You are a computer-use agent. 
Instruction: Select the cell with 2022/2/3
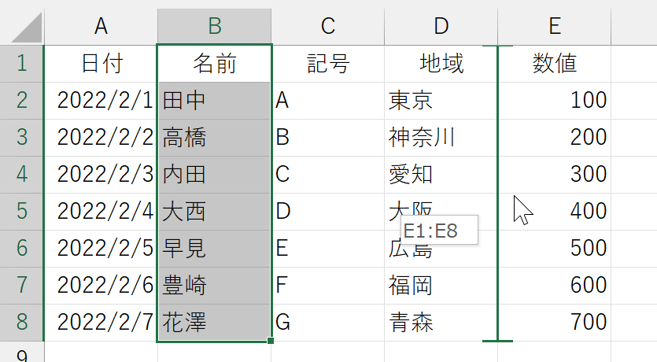click(x=101, y=175)
